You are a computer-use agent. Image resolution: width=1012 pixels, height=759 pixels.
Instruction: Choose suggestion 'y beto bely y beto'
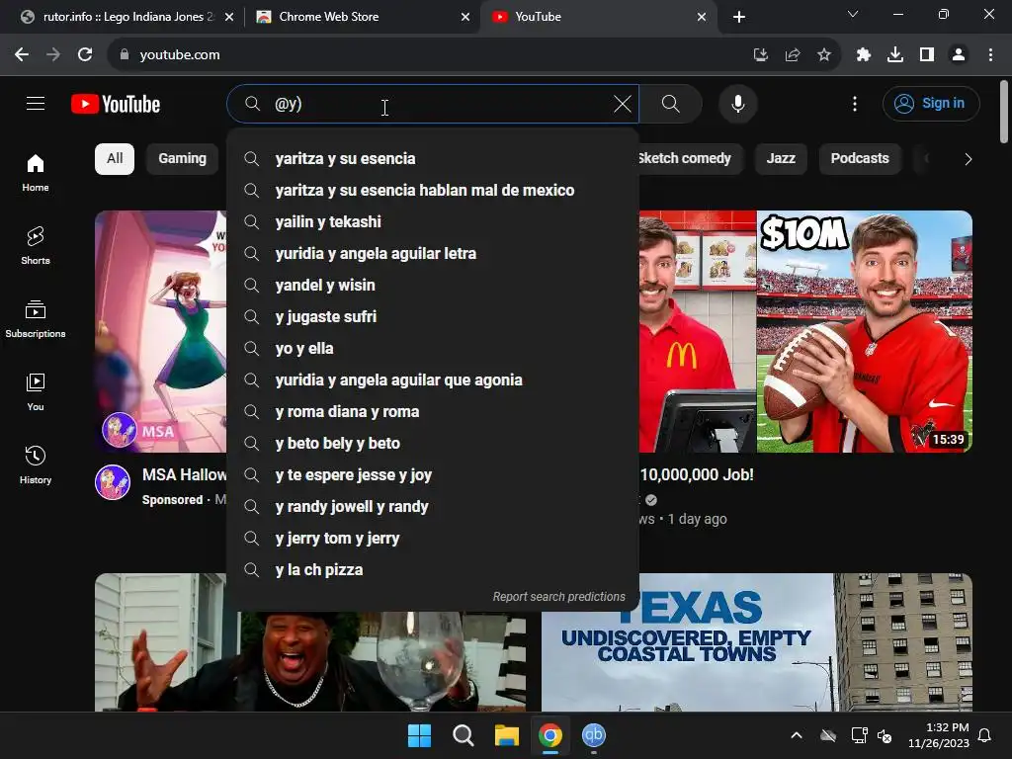(433, 444)
